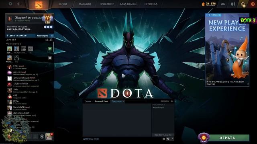Collapse the '23 в Dota 2' friends group
The height and width of the screenshot is (144, 257).
pyautogui.click(x=14, y=44)
